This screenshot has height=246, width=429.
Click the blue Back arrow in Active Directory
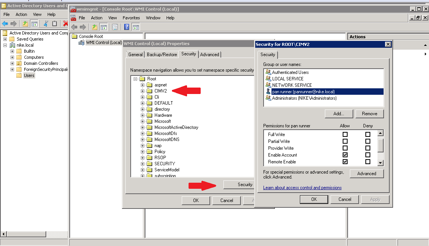pyautogui.click(x=5, y=24)
